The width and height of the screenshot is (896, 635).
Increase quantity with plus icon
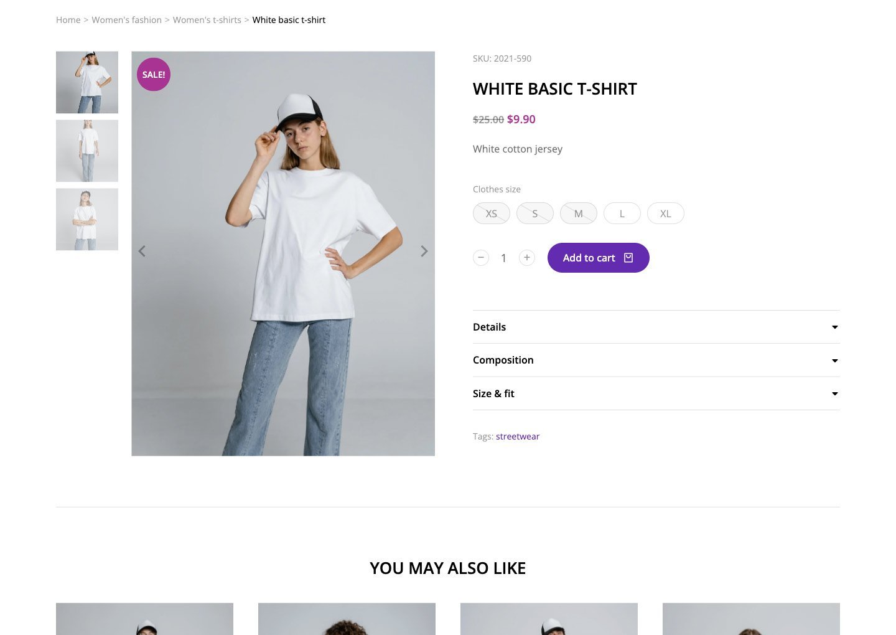[x=527, y=258]
